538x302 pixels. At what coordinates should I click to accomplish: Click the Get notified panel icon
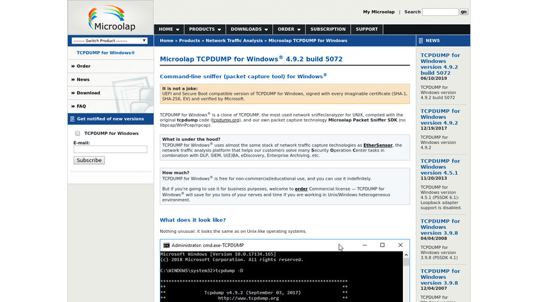pos(72,119)
